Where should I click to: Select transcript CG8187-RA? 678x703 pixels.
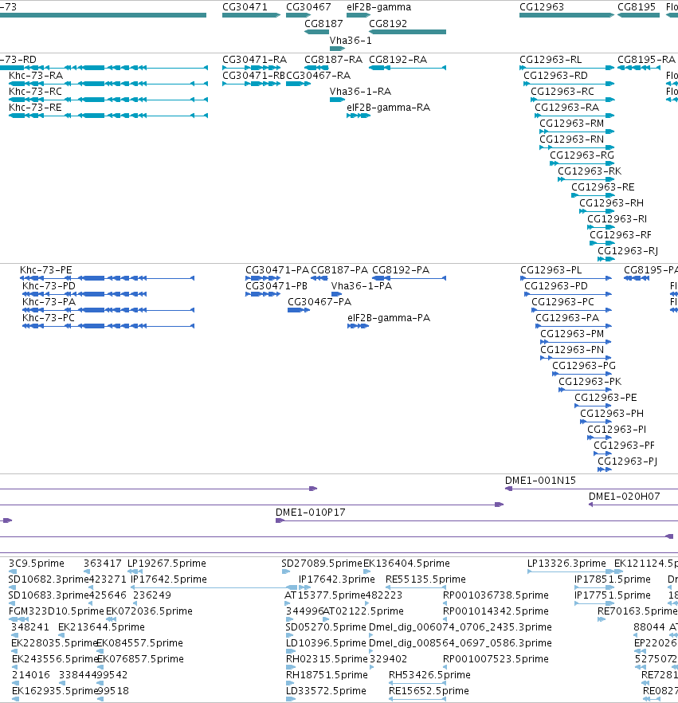[x=333, y=60]
